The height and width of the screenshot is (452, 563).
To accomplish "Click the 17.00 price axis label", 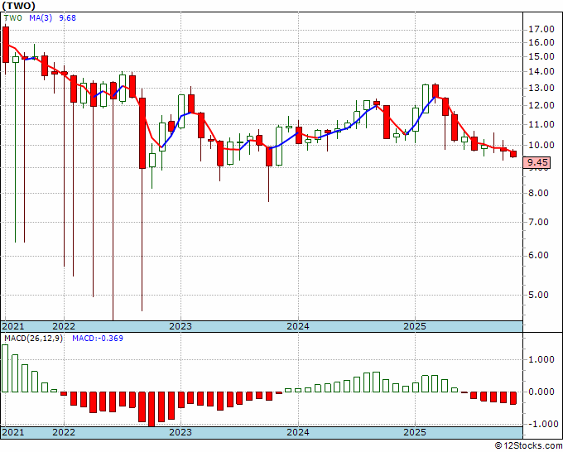I will (x=541, y=30).
